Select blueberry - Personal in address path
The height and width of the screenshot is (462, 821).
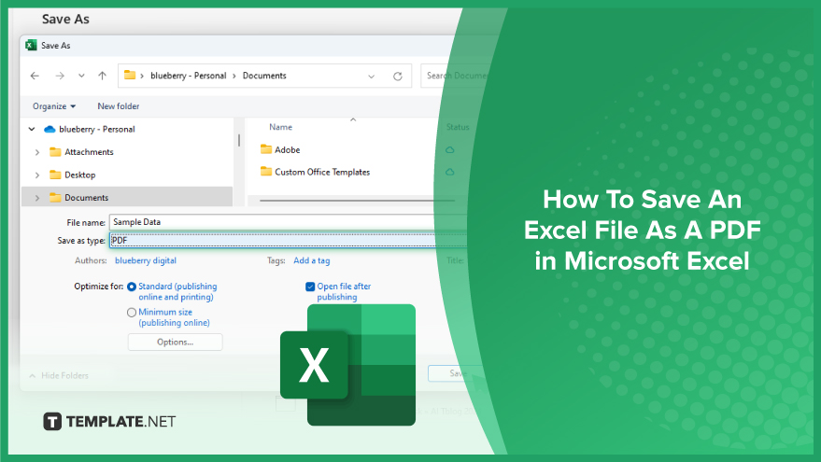pos(189,76)
